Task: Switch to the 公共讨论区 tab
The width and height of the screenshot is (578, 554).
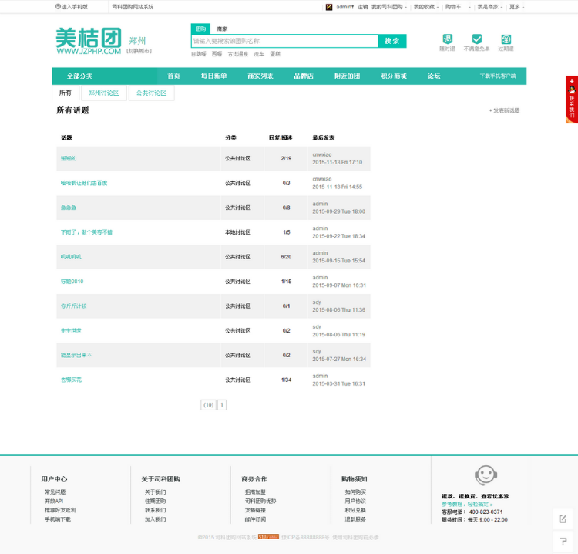Action: click(151, 93)
